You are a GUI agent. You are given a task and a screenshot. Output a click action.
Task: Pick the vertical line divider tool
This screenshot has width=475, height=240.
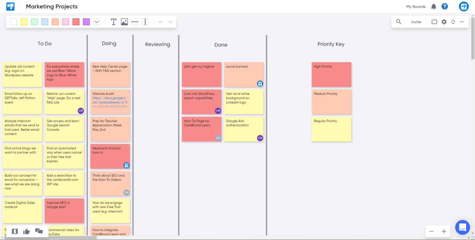pyautogui.click(x=145, y=21)
